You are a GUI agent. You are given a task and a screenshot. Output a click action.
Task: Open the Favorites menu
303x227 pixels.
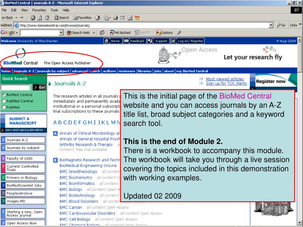(39, 10)
